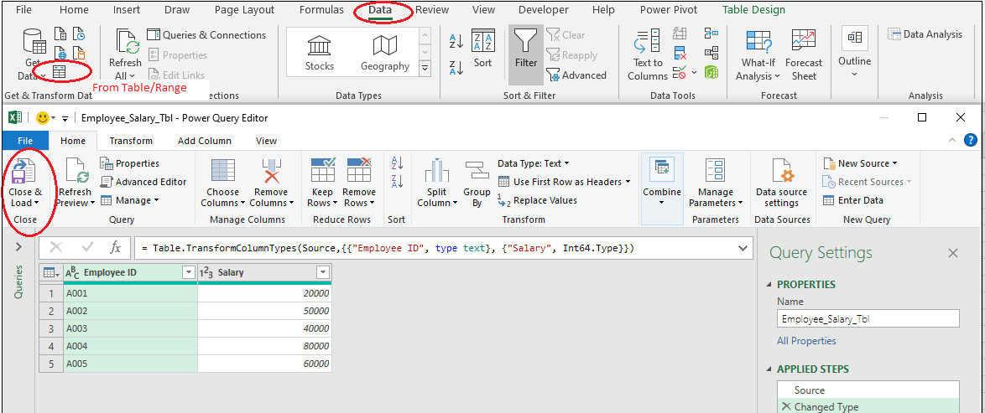Image resolution: width=985 pixels, height=413 pixels.
Task: Sort descending in Power Query editor
Action: (x=396, y=182)
